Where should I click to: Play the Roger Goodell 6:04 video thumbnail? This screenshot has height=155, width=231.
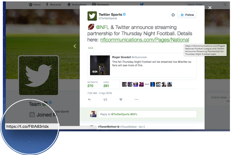tap(100, 65)
